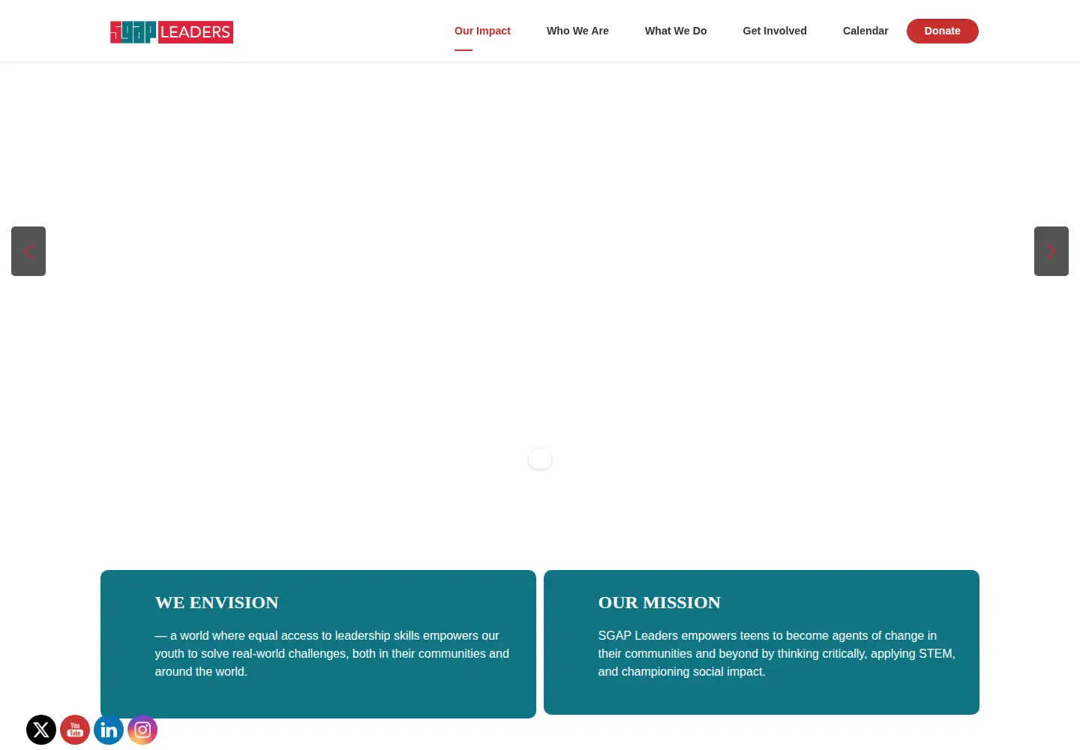Visit the LinkedIn profile icon

click(109, 730)
